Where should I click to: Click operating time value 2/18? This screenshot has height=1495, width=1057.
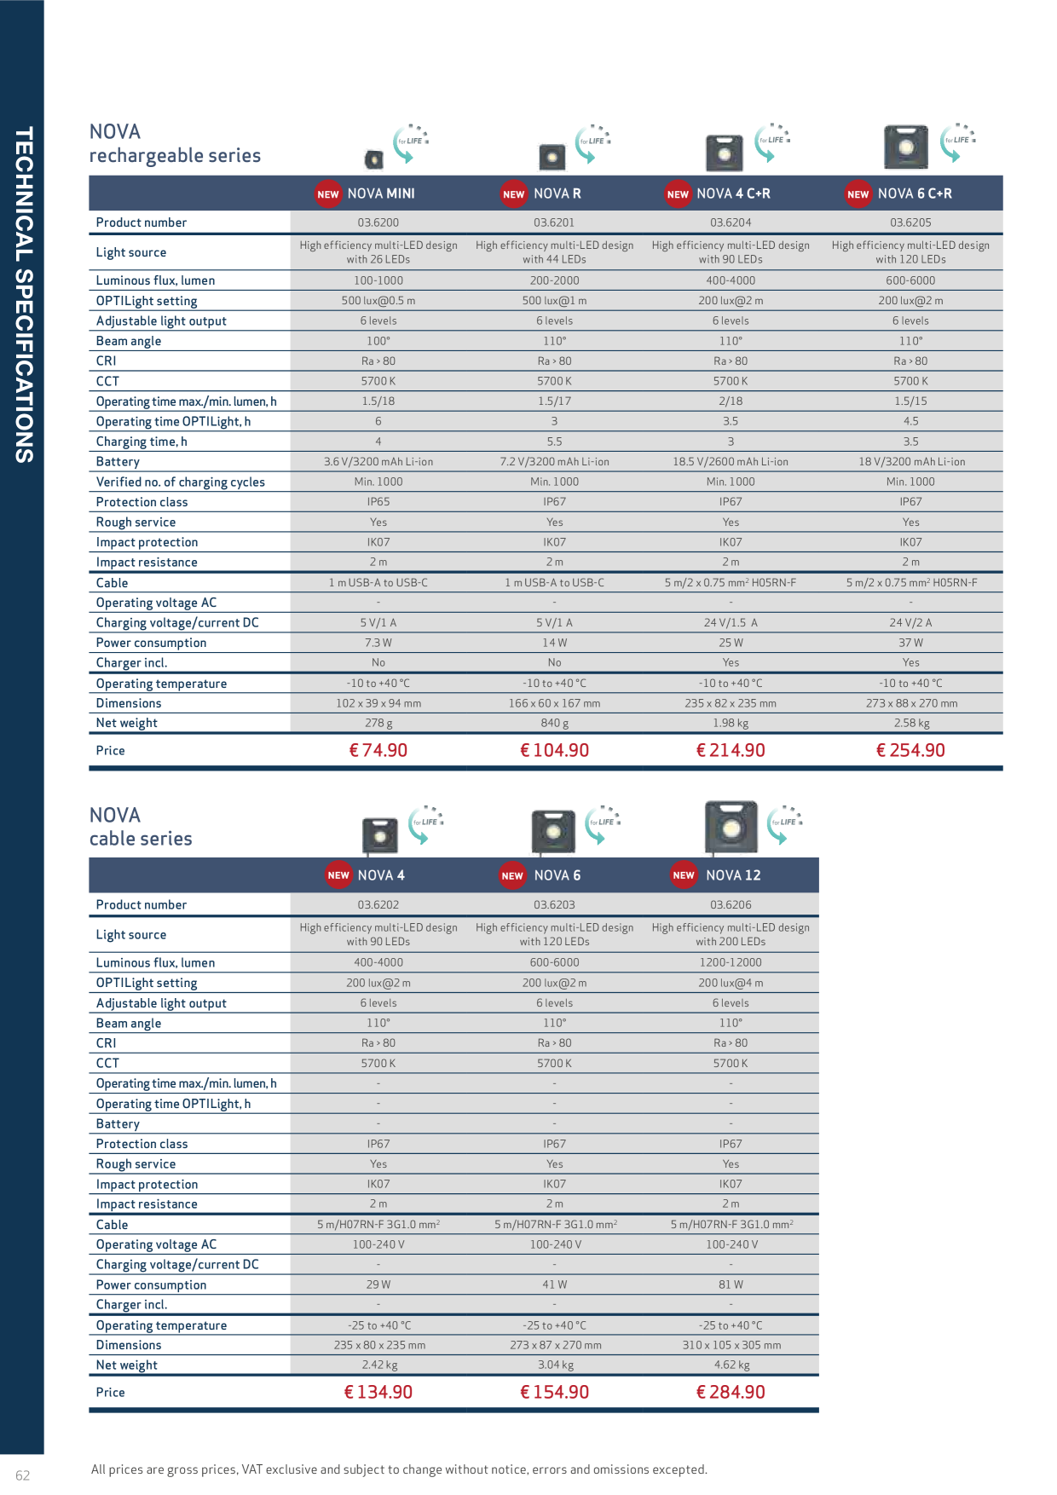[x=731, y=401]
